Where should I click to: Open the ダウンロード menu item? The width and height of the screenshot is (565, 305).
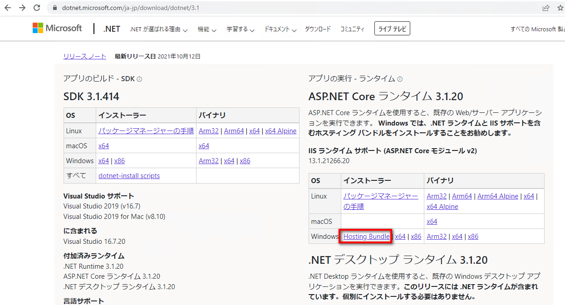point(318,29)
